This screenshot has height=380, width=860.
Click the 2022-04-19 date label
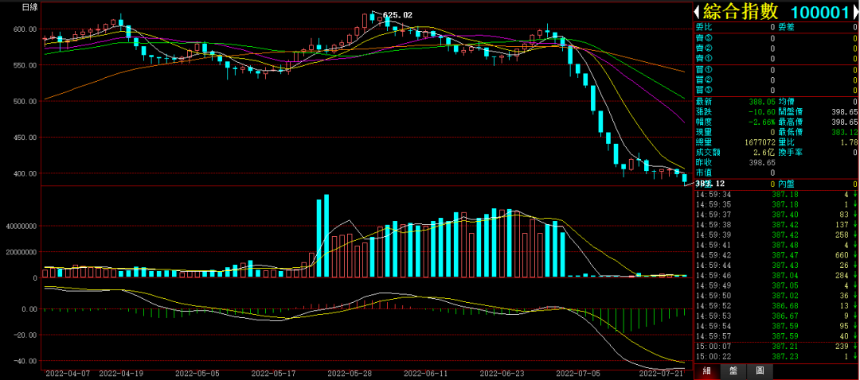(x=119, y=374)
